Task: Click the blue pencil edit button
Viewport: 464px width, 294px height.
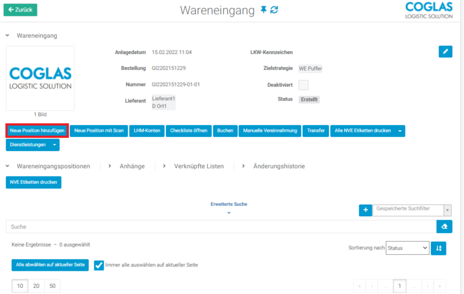Action: click(445, 51)
